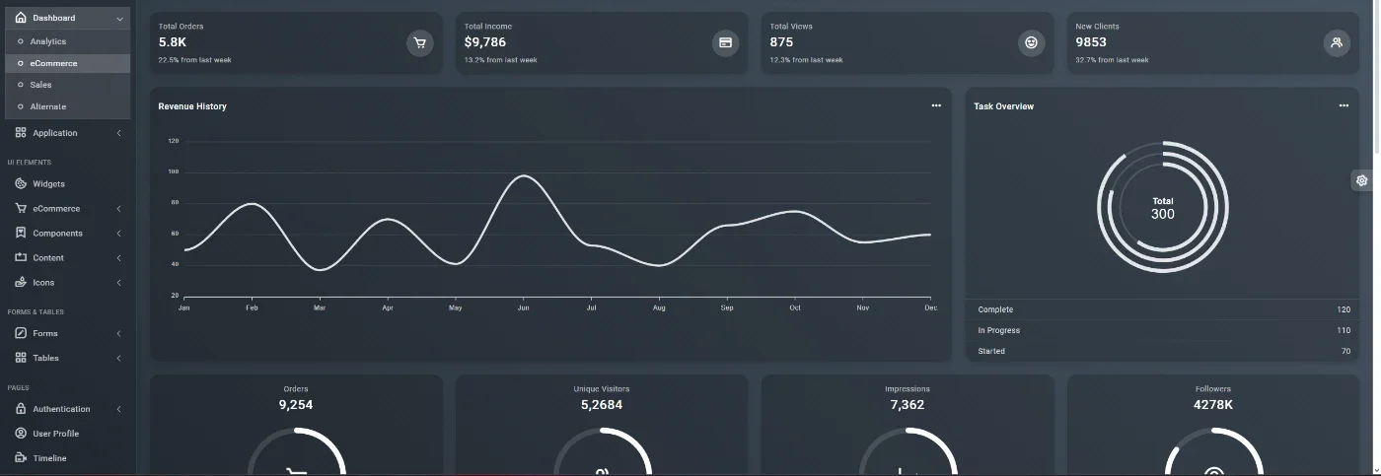Click the Forms briefcase icon
The height and width of the screenshot is (476, 1381).
(x=21, y=333)
